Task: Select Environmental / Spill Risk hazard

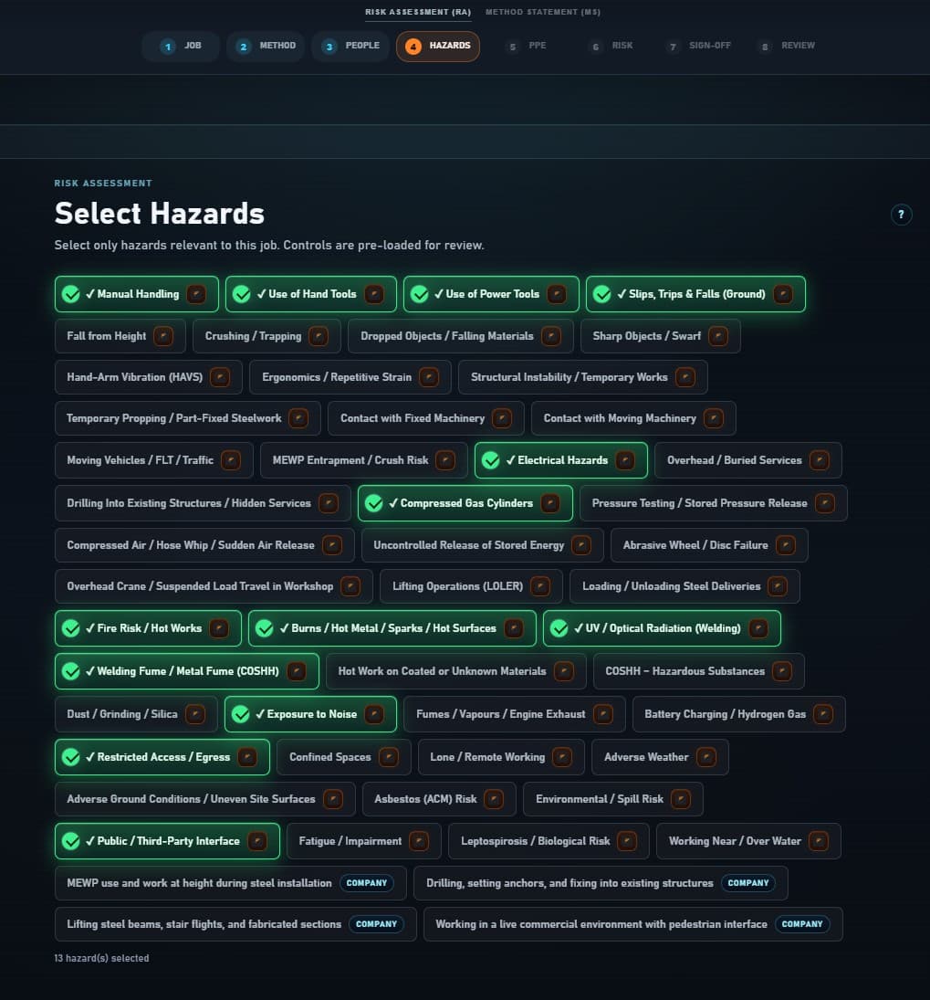Action: [x=613, y=799]
